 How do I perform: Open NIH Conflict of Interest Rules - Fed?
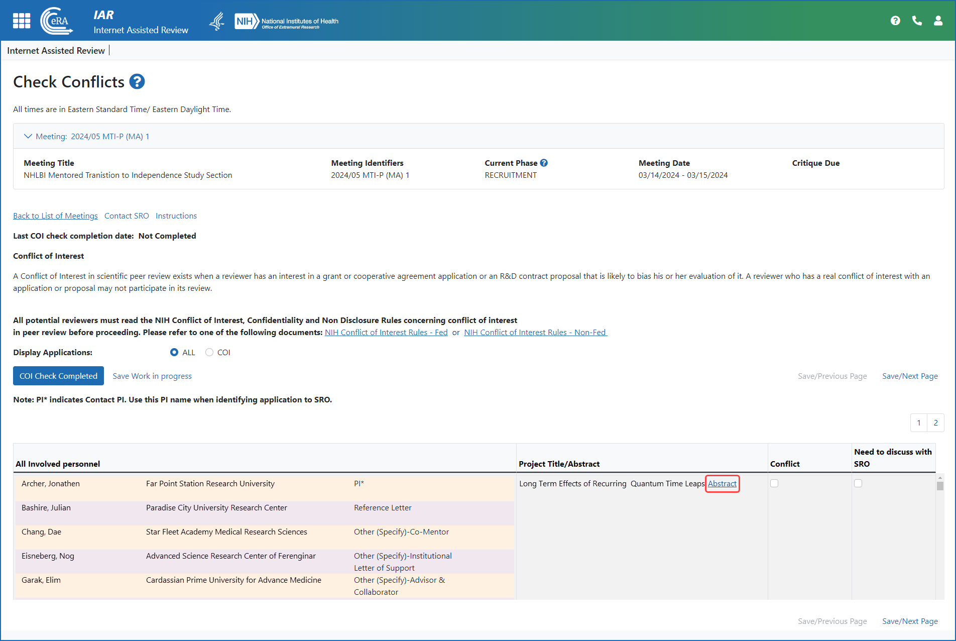[x=386, y=333]
